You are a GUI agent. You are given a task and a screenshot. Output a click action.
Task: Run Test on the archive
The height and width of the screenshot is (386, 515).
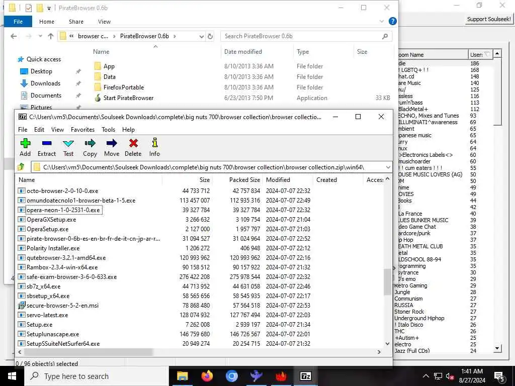68,147
